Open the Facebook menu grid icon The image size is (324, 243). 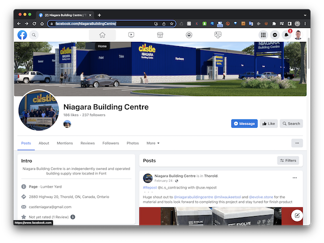pyautogui.click(x=263, y=35)
